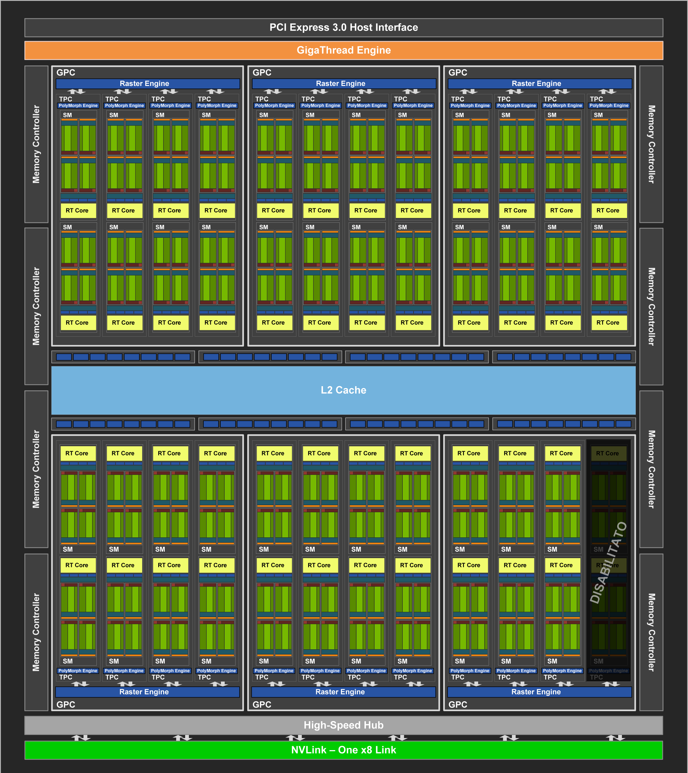Select the orange GigaThread Engine bar
The height and width of the screenshot is (773, 688).
[x=344, y=50]
